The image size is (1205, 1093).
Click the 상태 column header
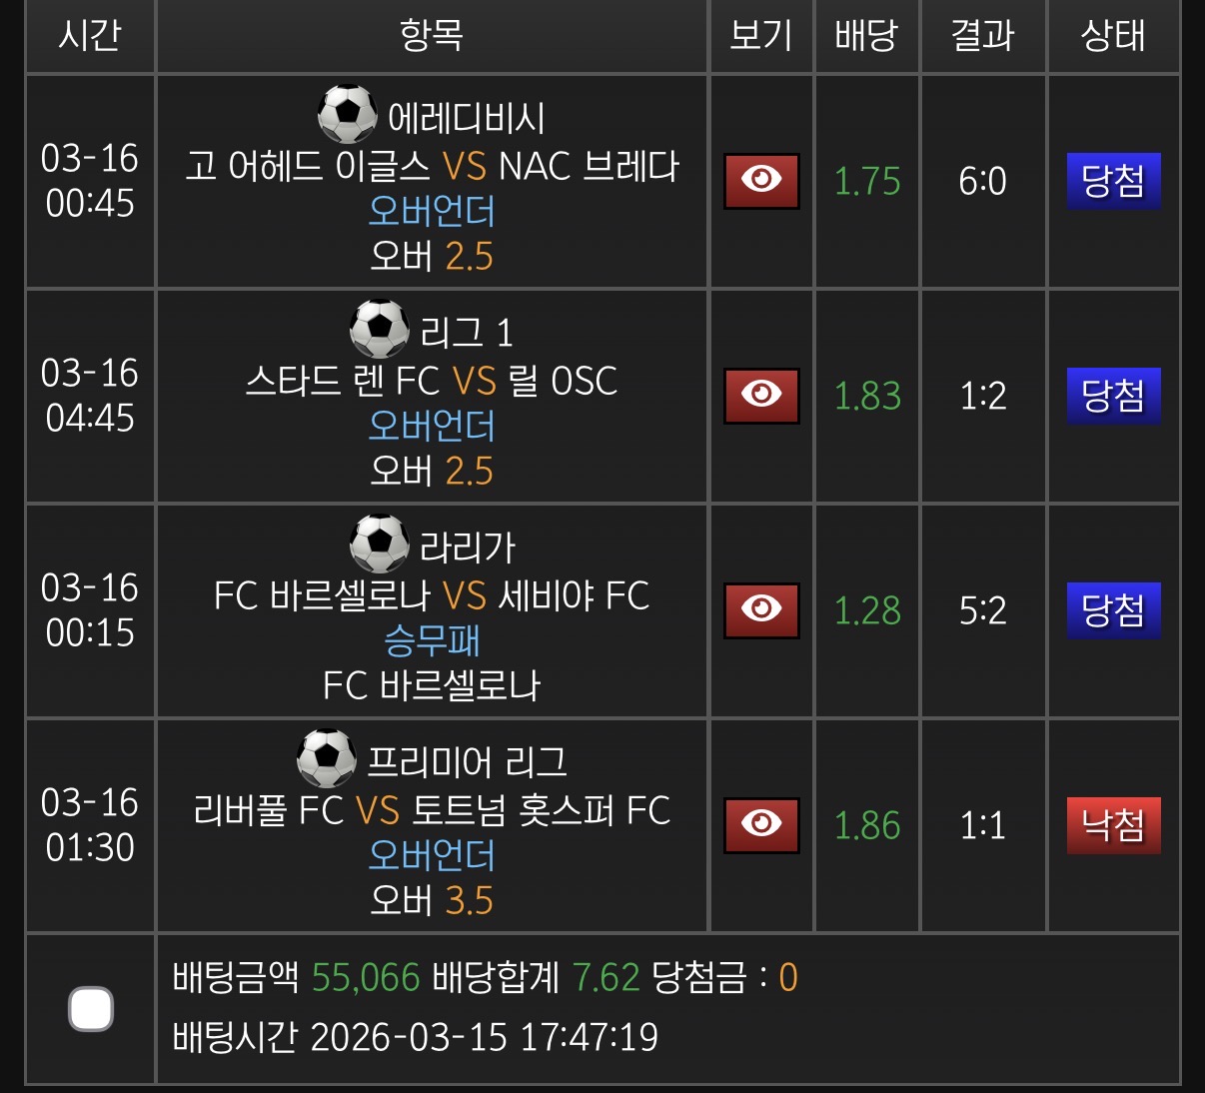pos(1113,36)
